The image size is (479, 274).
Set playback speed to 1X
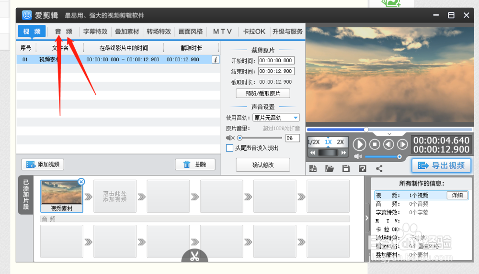[328, 142]
